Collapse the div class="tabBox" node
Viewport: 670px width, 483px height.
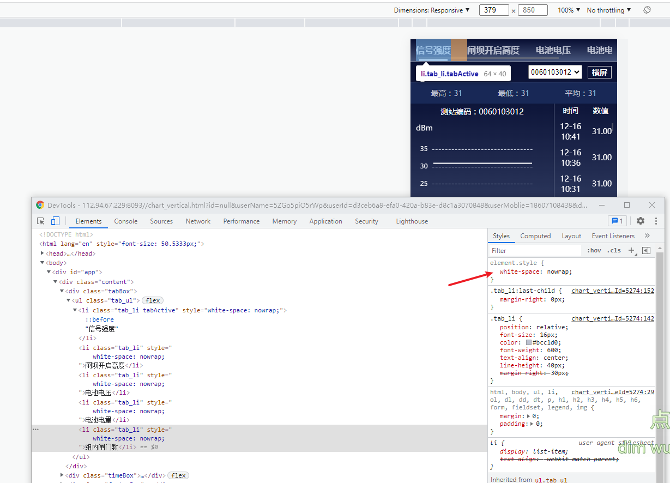62,291
